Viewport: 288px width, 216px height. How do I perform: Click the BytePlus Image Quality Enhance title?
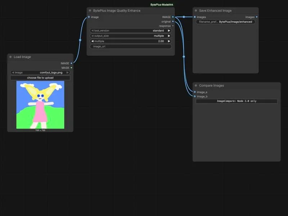click(117, 11)
